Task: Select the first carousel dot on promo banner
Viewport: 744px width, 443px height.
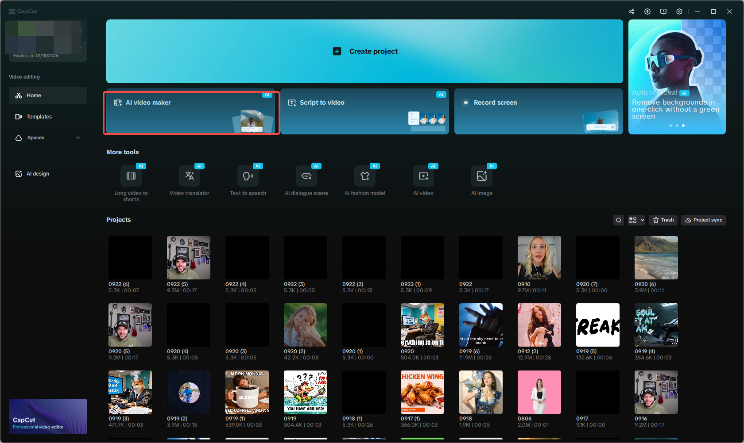Action: pos(671,126)
